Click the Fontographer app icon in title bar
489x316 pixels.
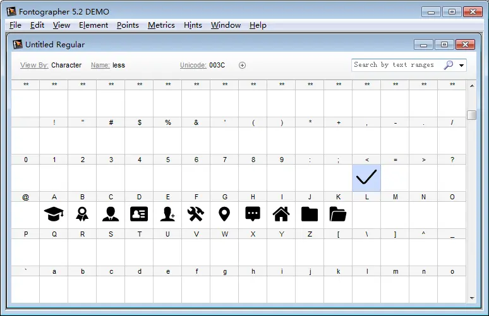click(11, 12)
